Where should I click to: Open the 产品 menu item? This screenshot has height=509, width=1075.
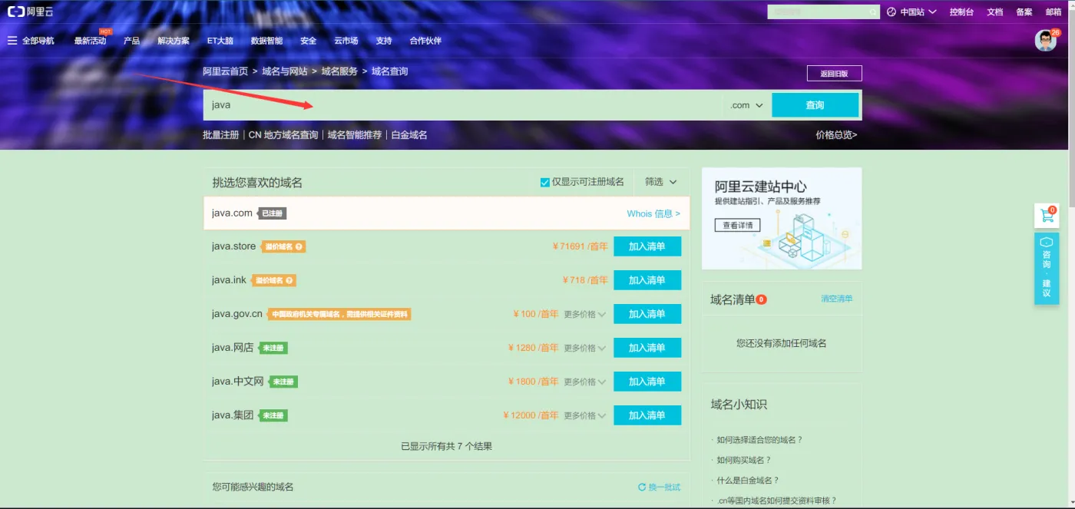click(131, 41)
